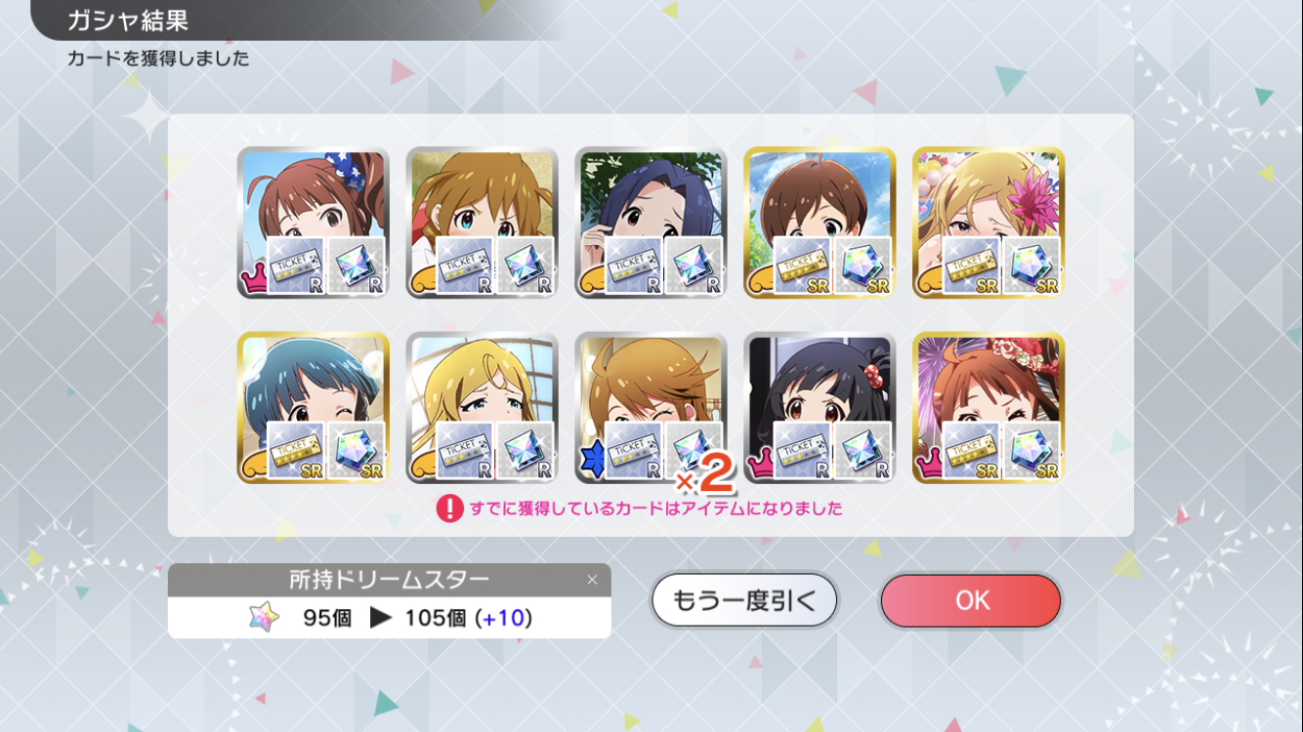Click the pink crown badge on the ponytail card
Screen dimensions: 1303x732
pyautogui.click(x=252, y=281)
